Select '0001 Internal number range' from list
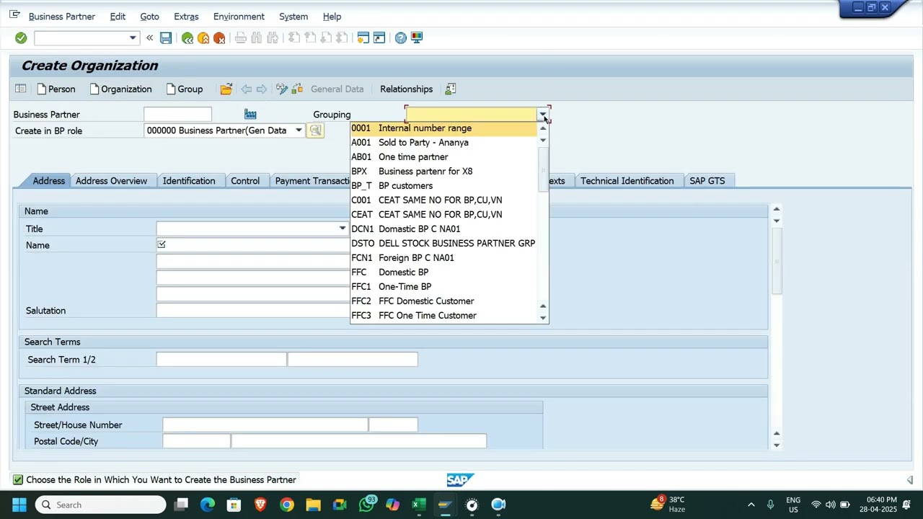 pyautogui.click(x=443, y=128)
